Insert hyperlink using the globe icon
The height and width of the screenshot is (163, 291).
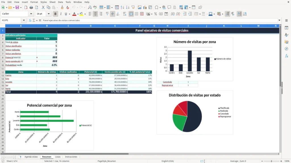tap(164, 7)
